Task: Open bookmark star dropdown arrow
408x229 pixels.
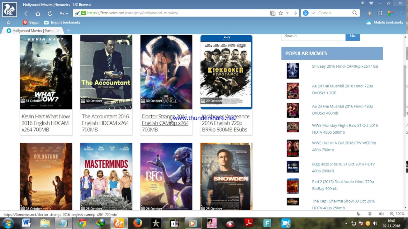Action: click(x=287, y=13)
